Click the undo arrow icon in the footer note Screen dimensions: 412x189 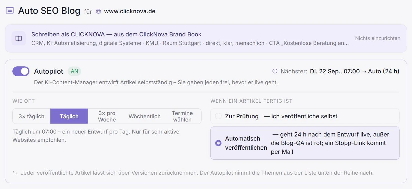coord(15,173)
